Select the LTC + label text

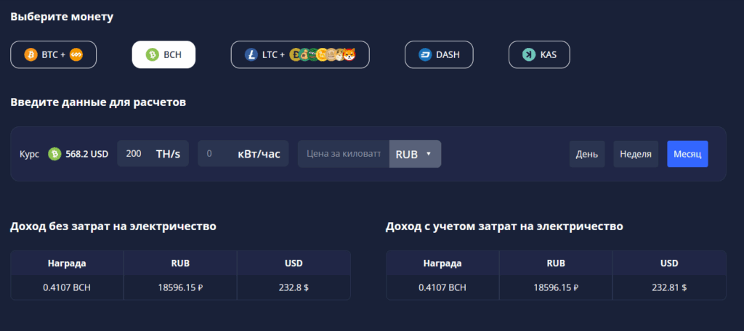pos(273,54)
